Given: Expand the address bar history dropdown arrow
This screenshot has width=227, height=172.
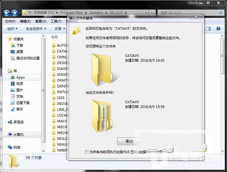Looking at the screenshot, I should 146,12.
